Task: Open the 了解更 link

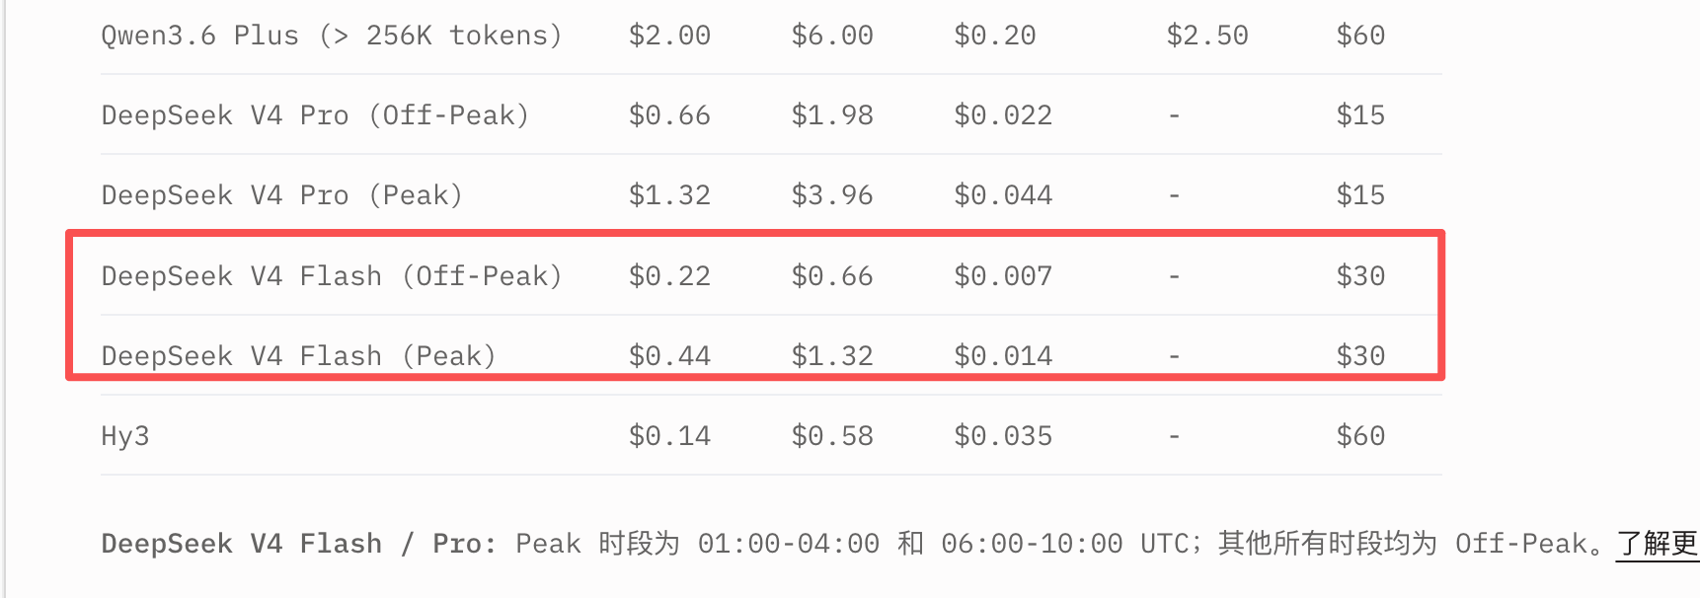Action: point(1658,544)
